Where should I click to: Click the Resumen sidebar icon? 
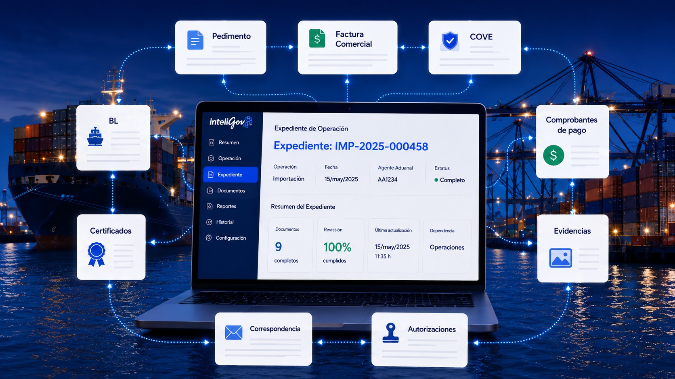tap(212, 143)
